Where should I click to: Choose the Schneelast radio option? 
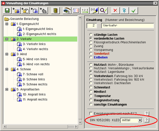(91, 87)
